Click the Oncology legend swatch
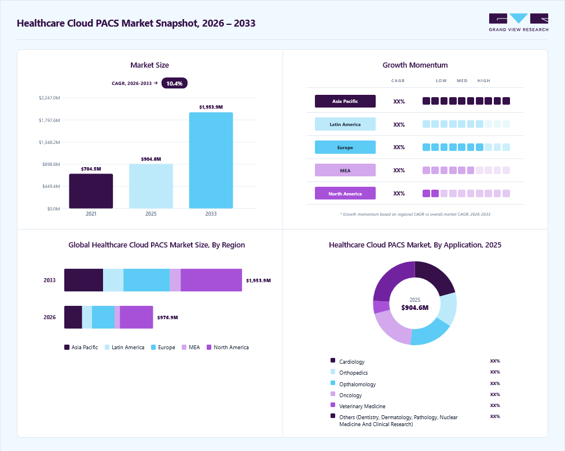The image size is (565, 451). [x=333, y=394]
